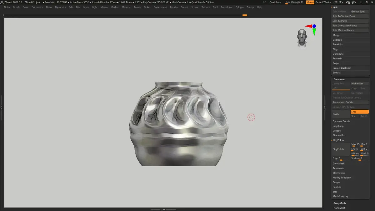Click the Groups Split button
This screenshot has height=211, width=375.
[x=359, y=12]
